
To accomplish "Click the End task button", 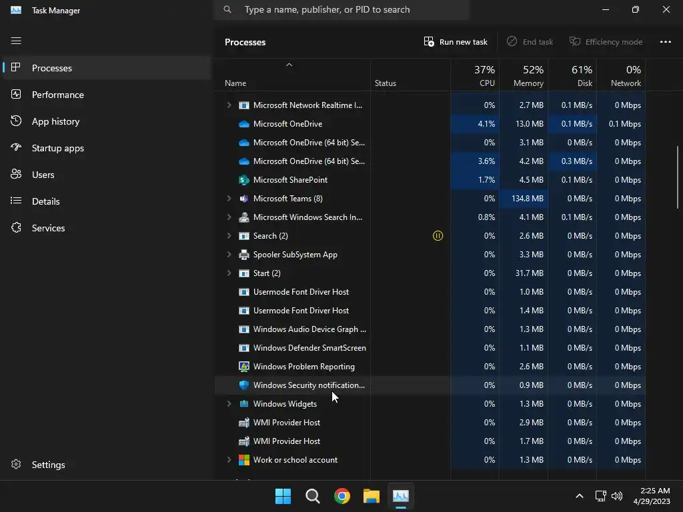I will [x=530, y=42].
